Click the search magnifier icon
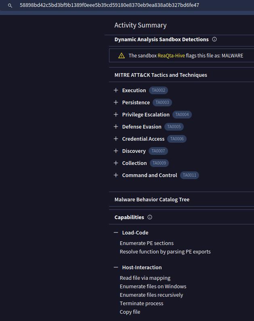The height and width of the screenshot is (321, 254). click(x=10, y=6)
